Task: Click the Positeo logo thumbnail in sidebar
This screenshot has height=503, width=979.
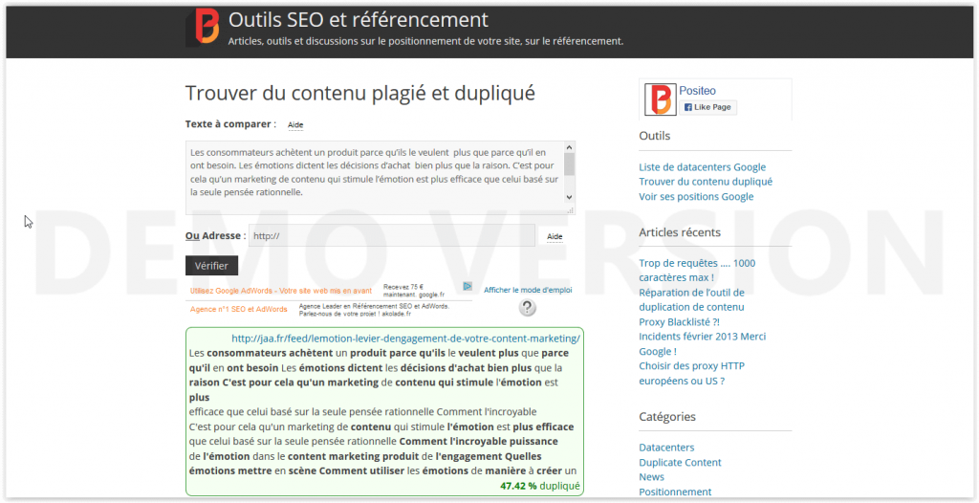Action: click(x=659, y=99)
